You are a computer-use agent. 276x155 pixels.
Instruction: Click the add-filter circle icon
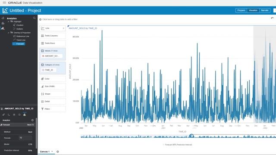40,19
